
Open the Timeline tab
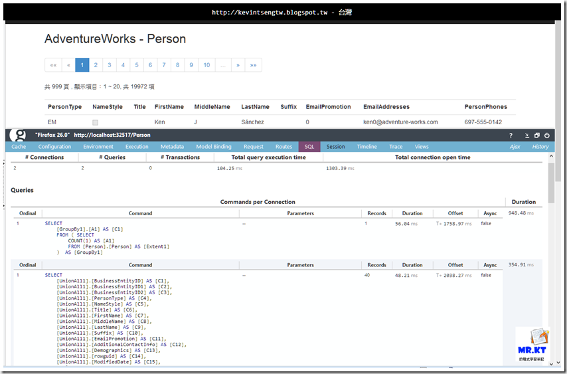point(366,147)
